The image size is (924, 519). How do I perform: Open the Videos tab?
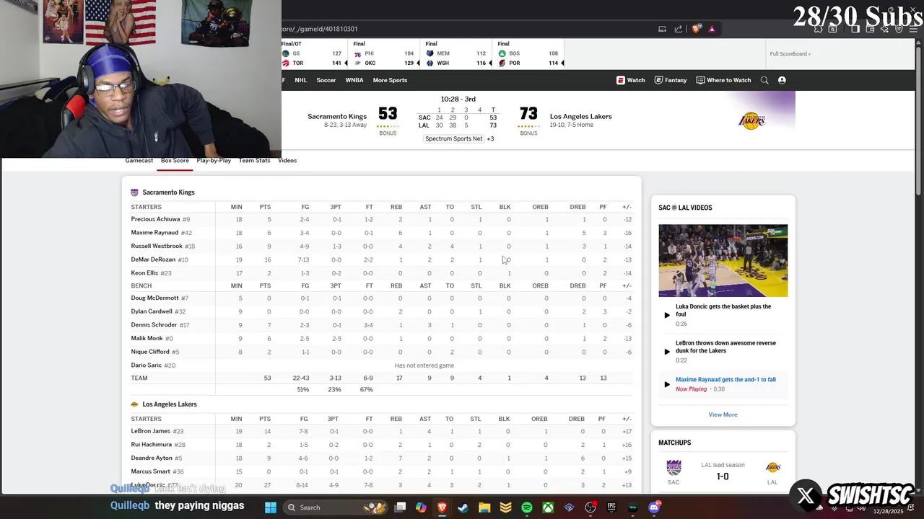tap(287, 160)
